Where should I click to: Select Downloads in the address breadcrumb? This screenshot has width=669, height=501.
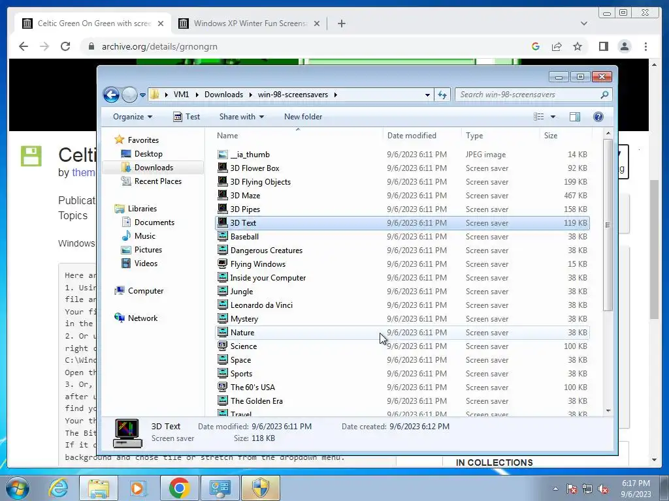(223, 95)
